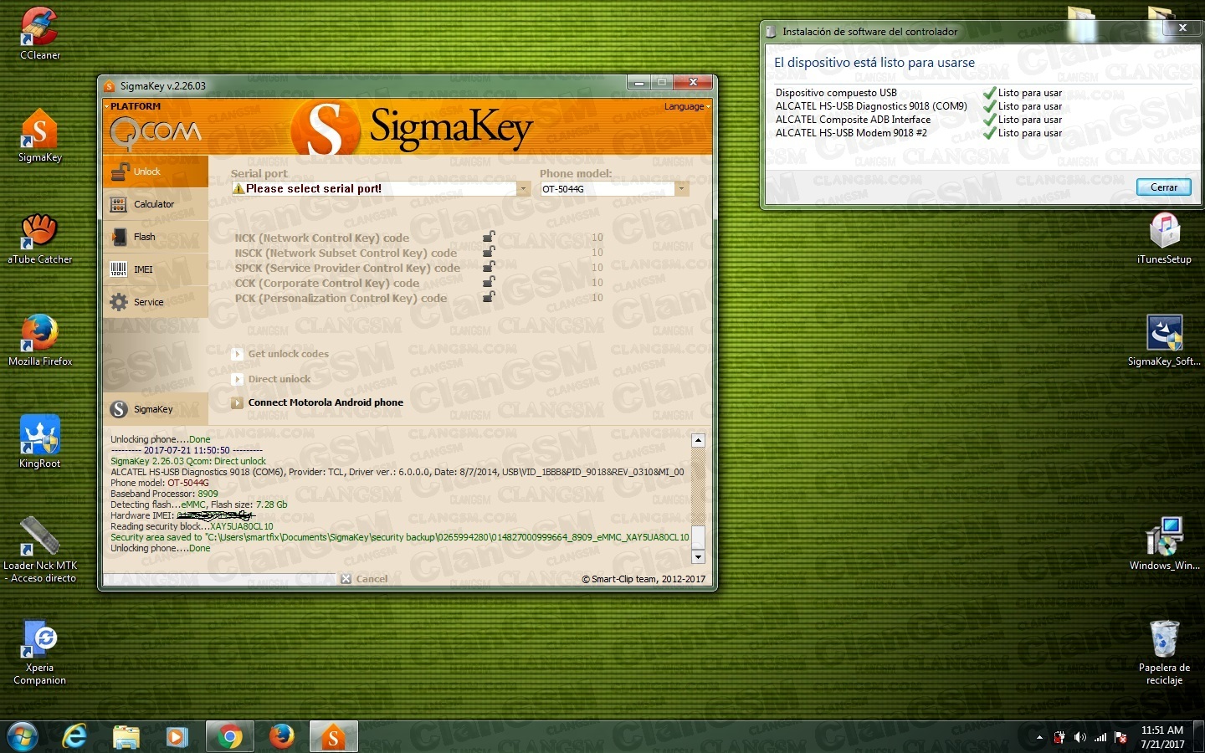Open the Unlock section in SigmaKey sidebar
The height and width of the screenshot is (753, 1205).
pyautogui.click(x=156, y=172)
